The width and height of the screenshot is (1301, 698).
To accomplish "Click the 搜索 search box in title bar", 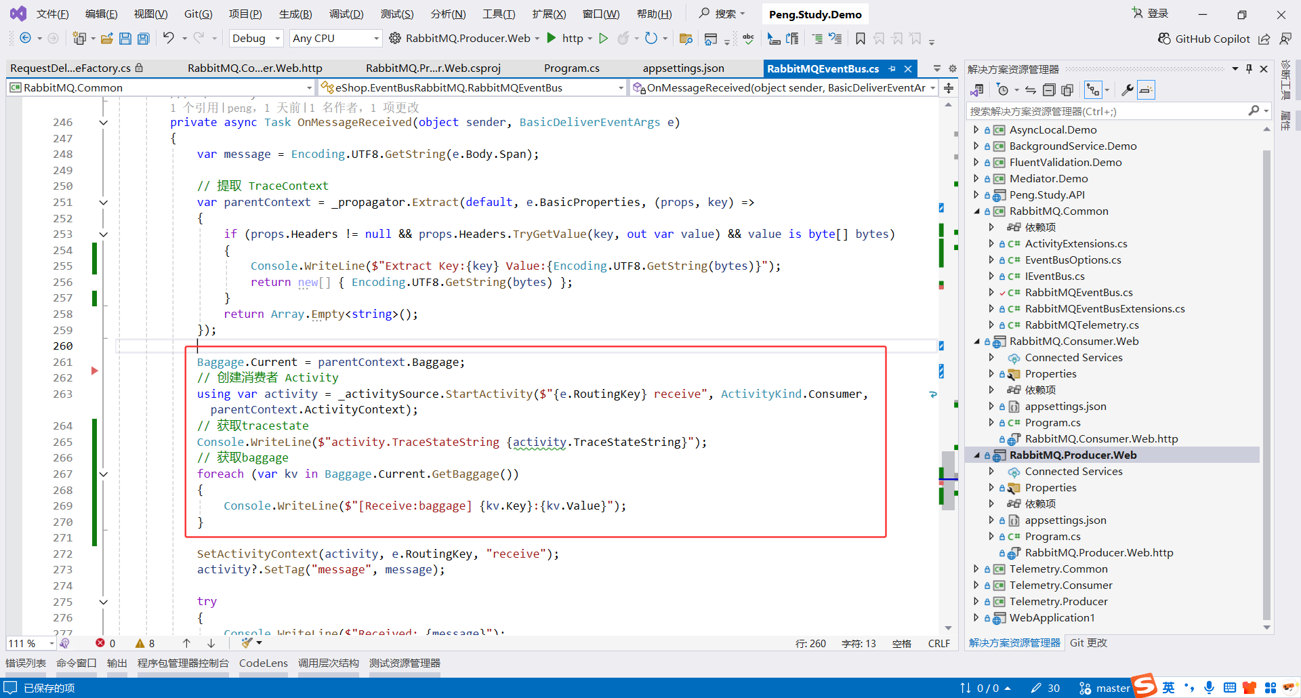I will click(x=723, y=14).
